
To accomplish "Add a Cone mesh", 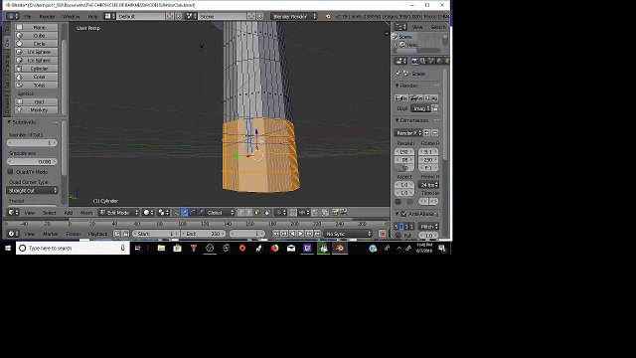I will click(36, 77).
